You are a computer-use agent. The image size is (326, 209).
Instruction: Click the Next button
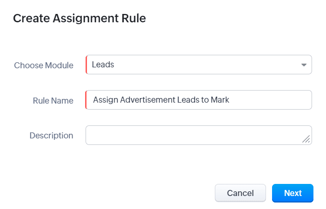293,193
